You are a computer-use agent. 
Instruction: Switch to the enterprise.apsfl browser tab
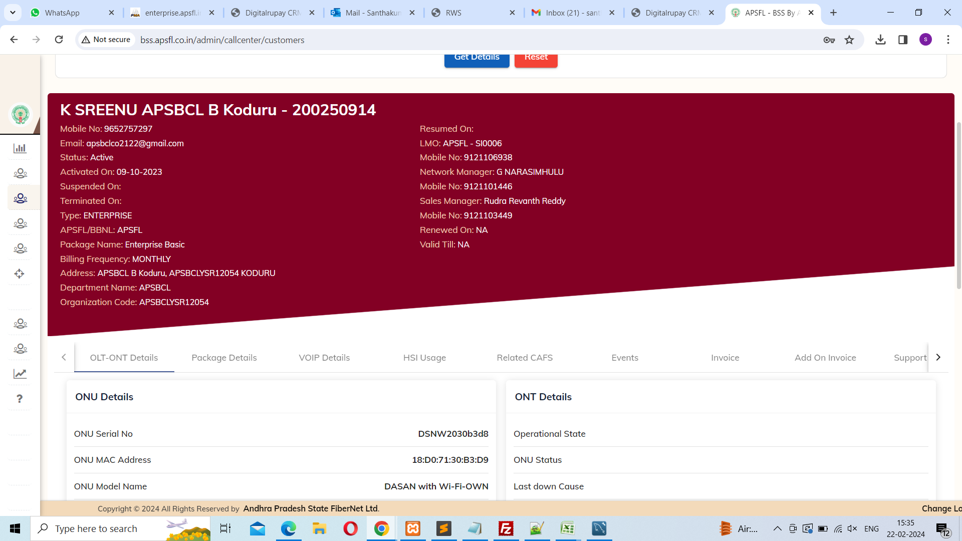tap(172, 13)
